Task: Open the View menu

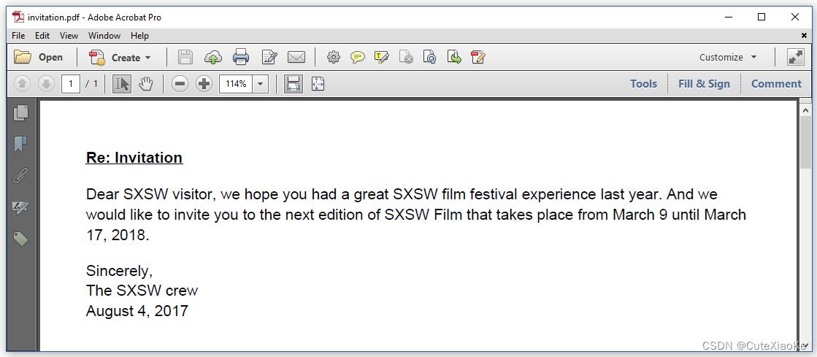Action: (x=69, y=36)
